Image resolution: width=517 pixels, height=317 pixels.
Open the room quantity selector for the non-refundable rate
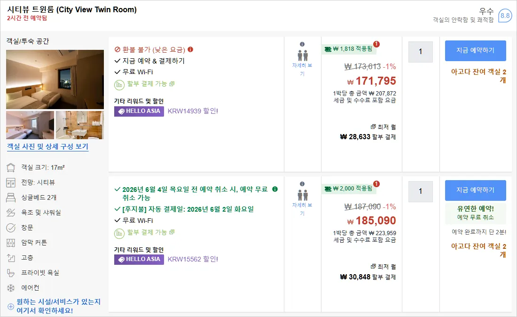[x=420, y=52]
